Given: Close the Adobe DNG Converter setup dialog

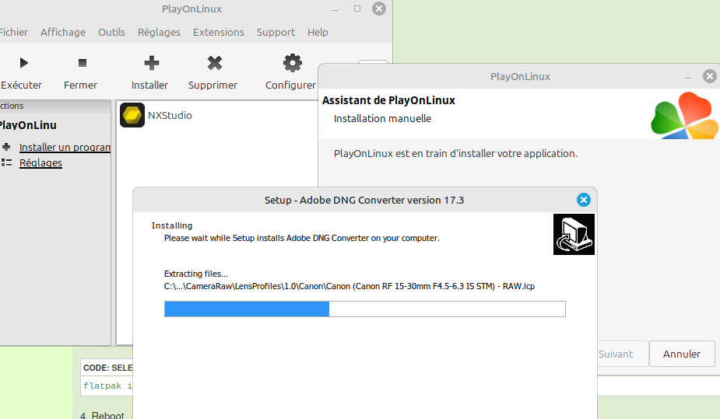Looking at the screenshot, I should pyautogui.click(x=583, y=200).
